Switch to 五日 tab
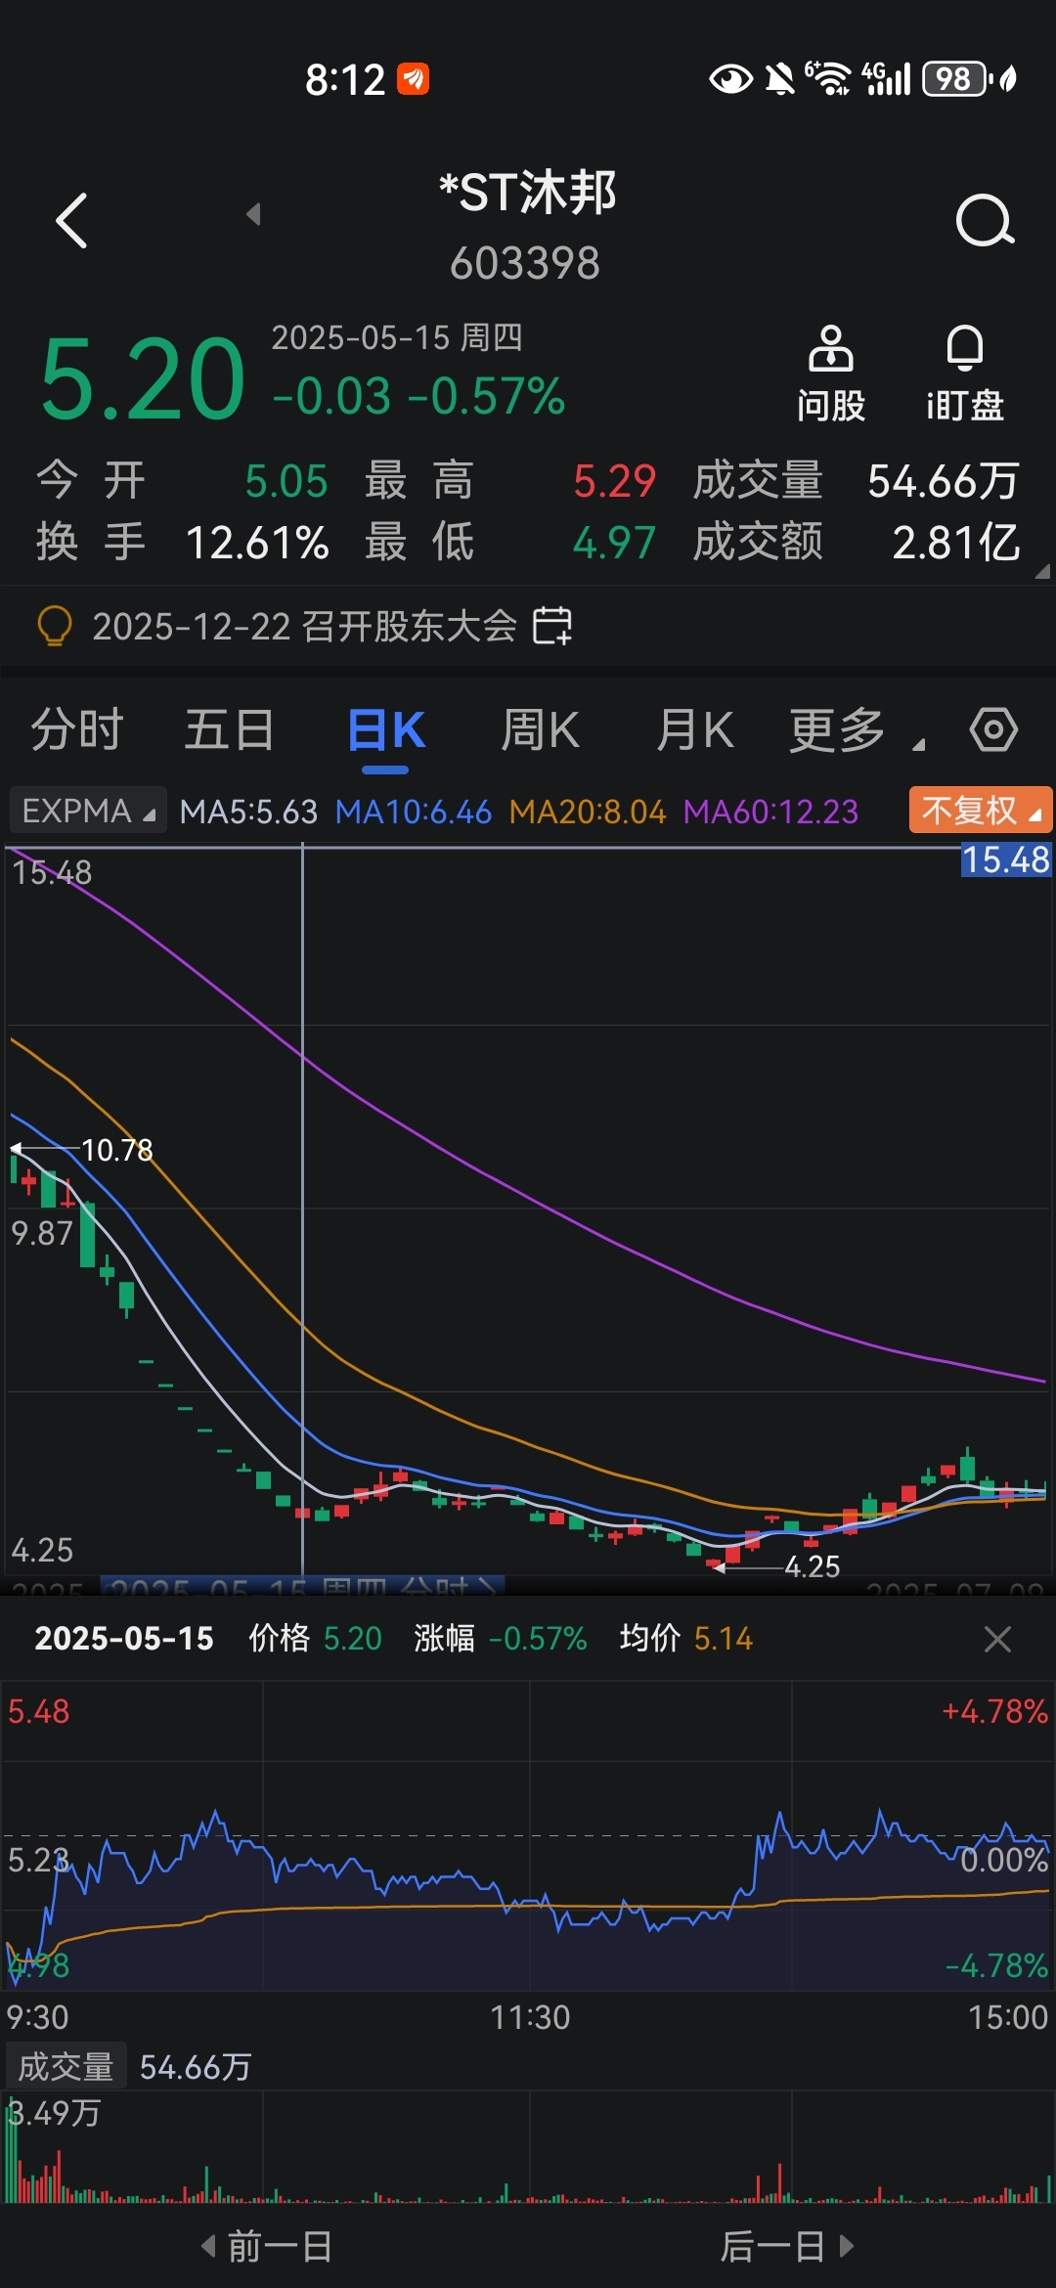This screenshot has width=1056, height=2288. 230,730
